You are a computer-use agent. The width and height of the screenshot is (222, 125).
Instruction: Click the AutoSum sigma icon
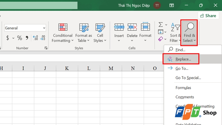click(x=161, y=24)
